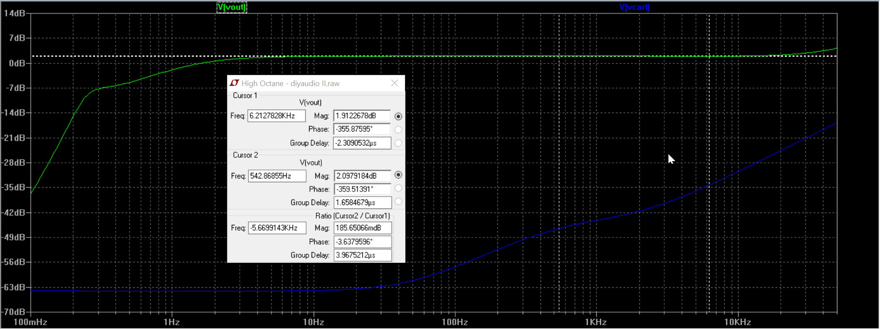
Task: Click the 'Ratio (Cursor2 / Cursor1)' heading
Action: pos(353,216)
